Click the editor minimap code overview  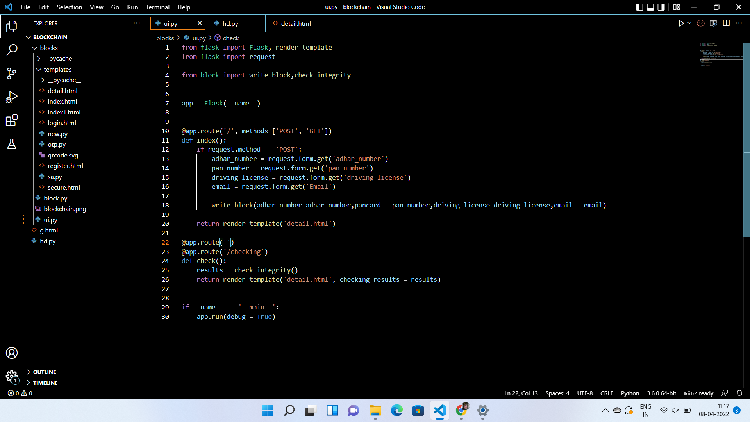tap(721, 55)
